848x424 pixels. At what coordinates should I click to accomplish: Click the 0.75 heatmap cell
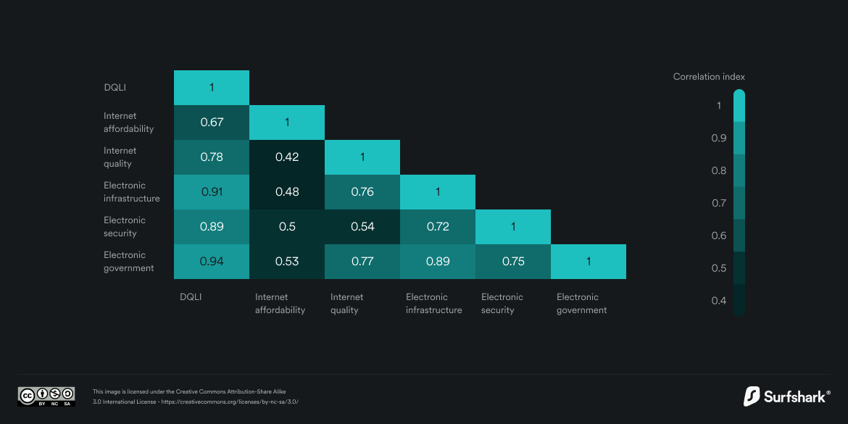[x=513, y=262]
